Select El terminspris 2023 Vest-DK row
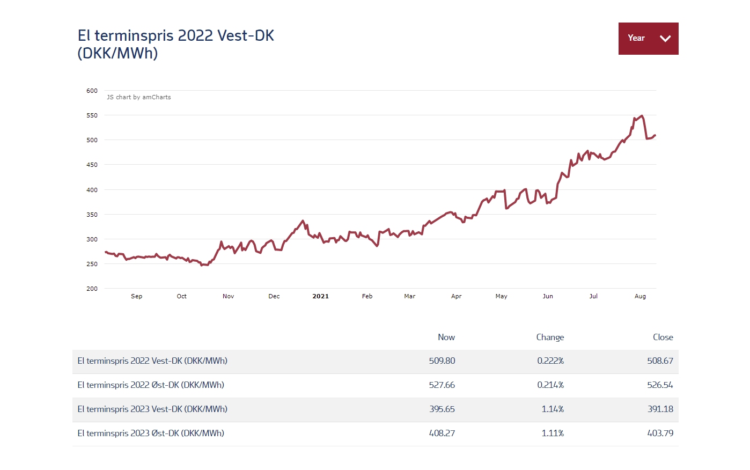This screenshot has width=750, height=470. pos(152,409)
